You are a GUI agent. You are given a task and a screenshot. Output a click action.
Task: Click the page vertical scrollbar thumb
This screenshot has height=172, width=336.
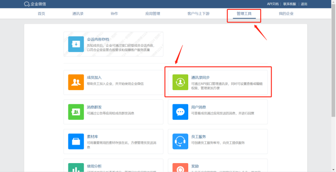point(334,60)
